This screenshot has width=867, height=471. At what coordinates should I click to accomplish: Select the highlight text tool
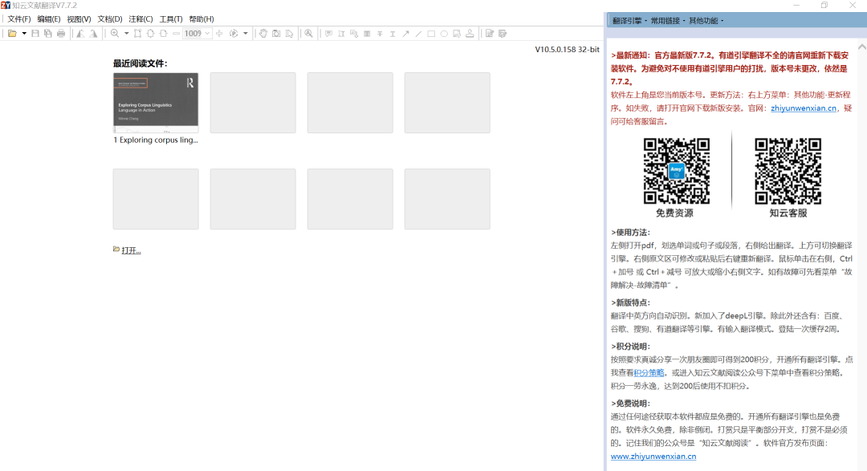click(367, 34)
